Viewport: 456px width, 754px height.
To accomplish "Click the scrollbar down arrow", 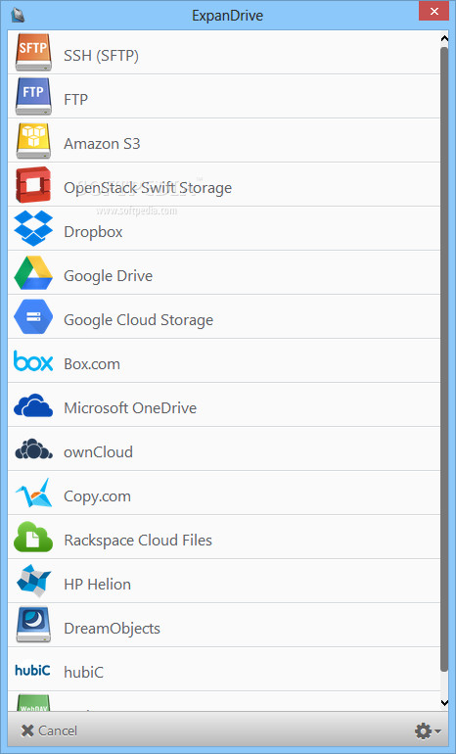I will pyautogui.click(x=444, y=702).
